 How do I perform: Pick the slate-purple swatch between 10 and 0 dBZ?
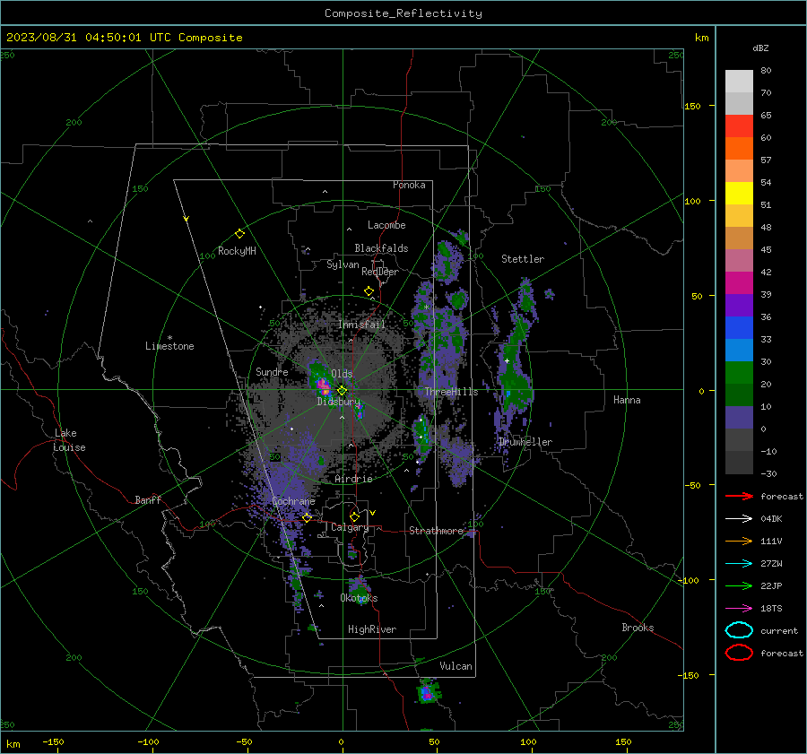point(739,418)
